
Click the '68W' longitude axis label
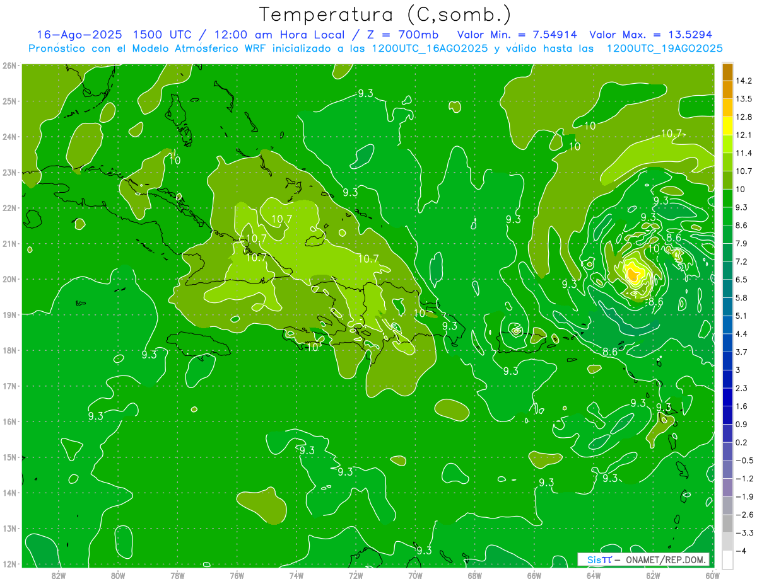coord(474,575)
